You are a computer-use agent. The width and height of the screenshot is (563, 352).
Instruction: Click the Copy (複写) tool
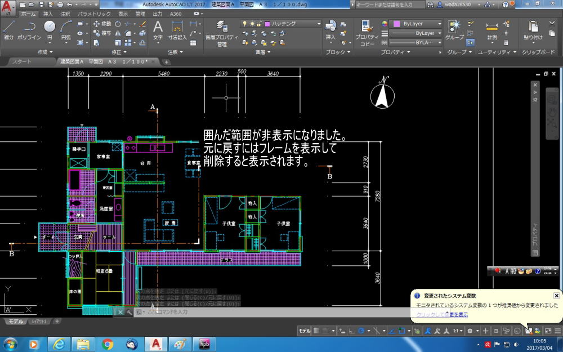(102, 33)
